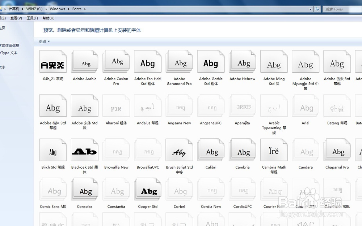This screenshot has height=226, width=362.
Task: Select the Arabic Typesetting font icon
Action: 274,105
